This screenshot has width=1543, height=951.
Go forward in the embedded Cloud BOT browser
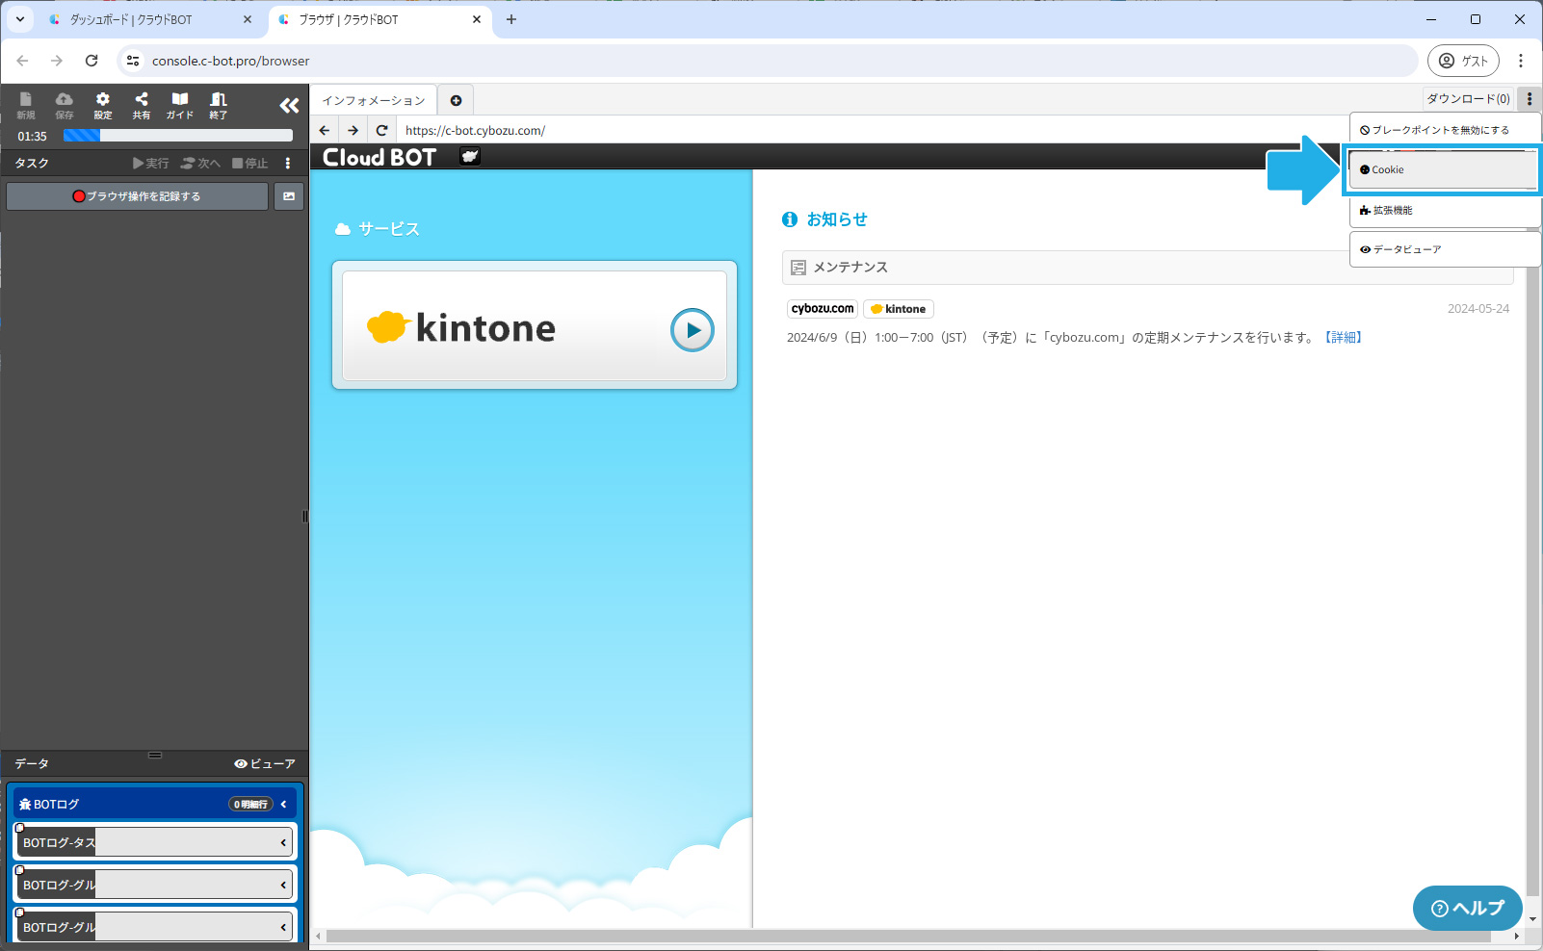(353, 130)
